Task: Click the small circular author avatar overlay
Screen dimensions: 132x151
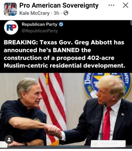Action: (x=13, y=12)
